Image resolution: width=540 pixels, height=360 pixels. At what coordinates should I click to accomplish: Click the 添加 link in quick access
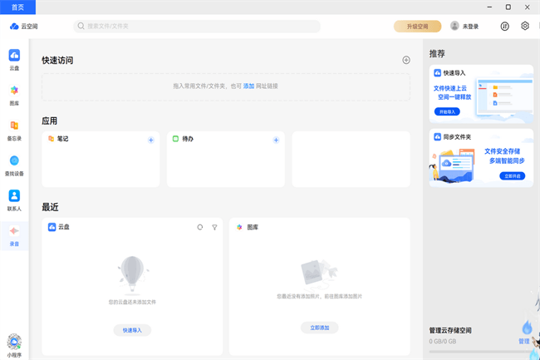pyautogui.click(x=248, y=86)
